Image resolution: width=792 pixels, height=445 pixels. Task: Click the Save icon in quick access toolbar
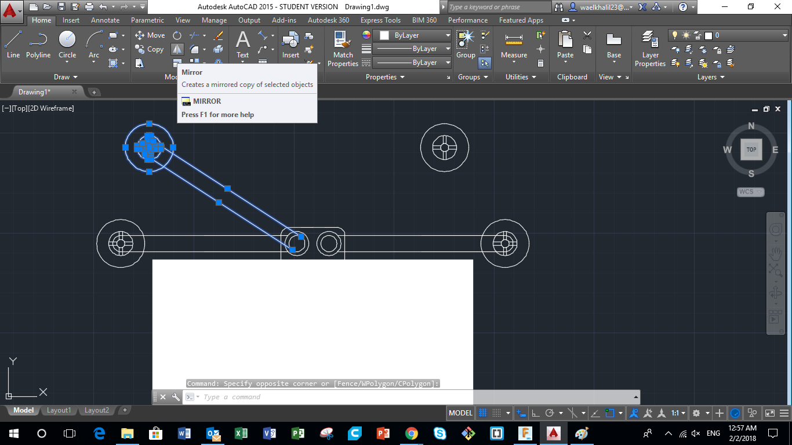(x=61, y=7)
